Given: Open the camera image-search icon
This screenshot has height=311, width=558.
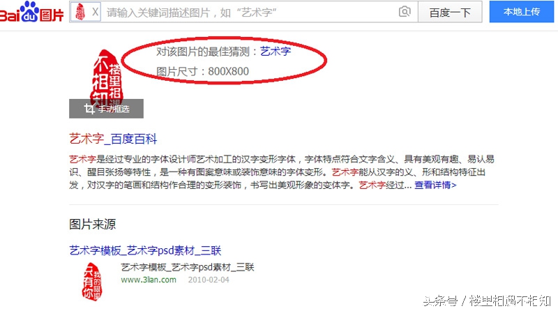Looking at the screenshot, I should 405,12.
